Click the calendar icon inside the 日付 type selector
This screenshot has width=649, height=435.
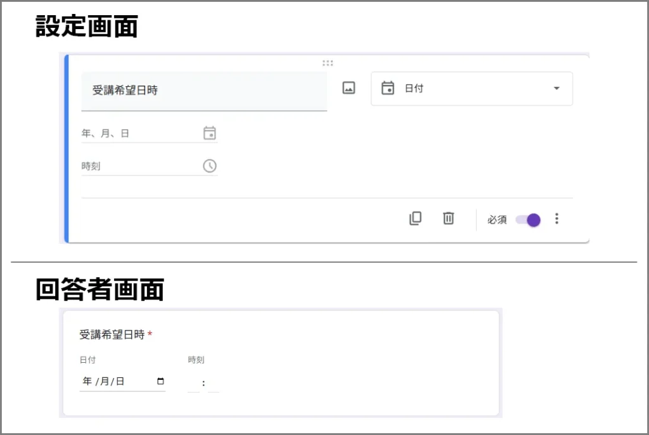pos(388,89)
